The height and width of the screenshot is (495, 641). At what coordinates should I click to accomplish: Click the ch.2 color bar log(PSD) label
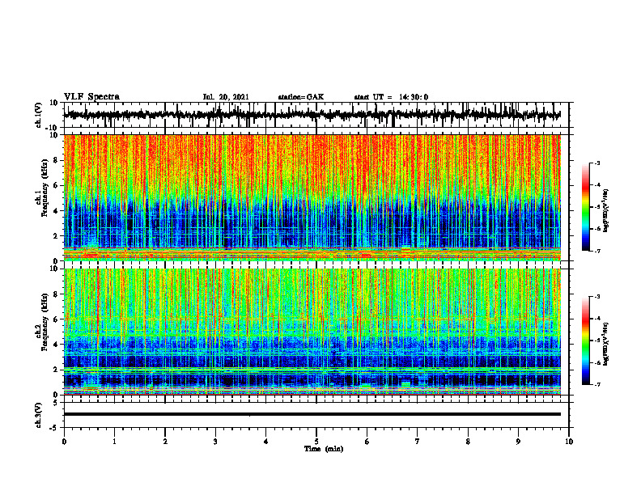coord(606,344)
